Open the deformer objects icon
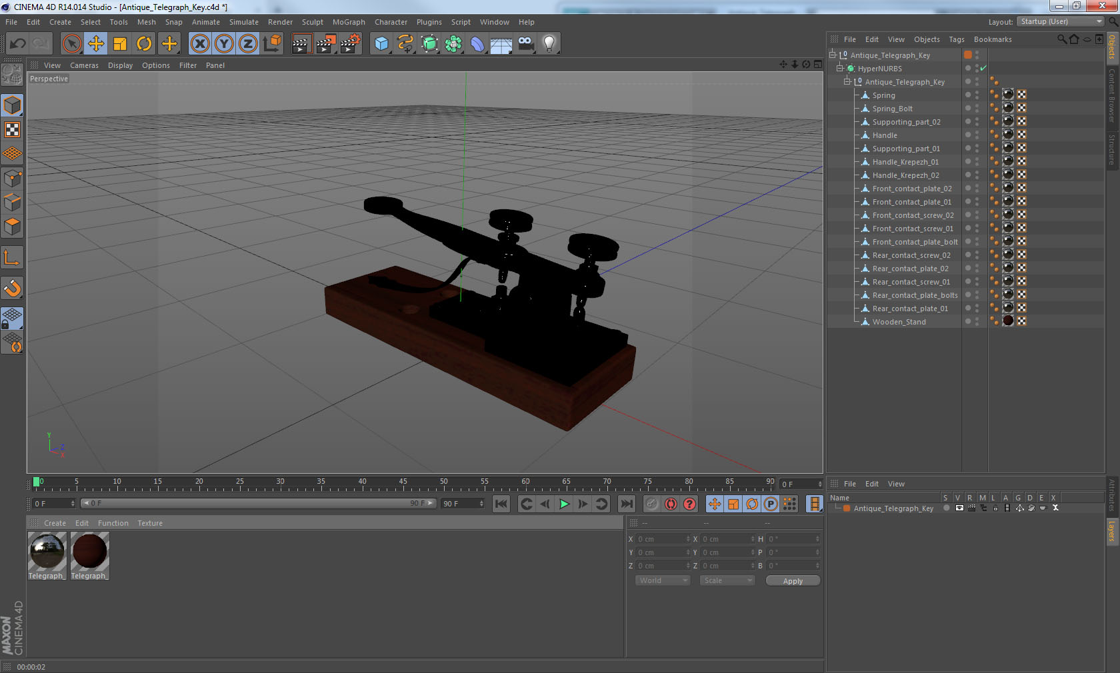Image resolution: width=1120 pixels, height=673 pixels. click(478, 44)
